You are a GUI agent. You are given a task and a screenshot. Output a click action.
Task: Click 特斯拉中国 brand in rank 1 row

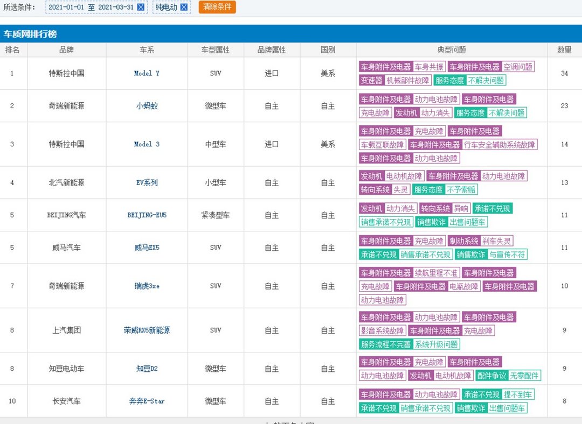(66, 73)
